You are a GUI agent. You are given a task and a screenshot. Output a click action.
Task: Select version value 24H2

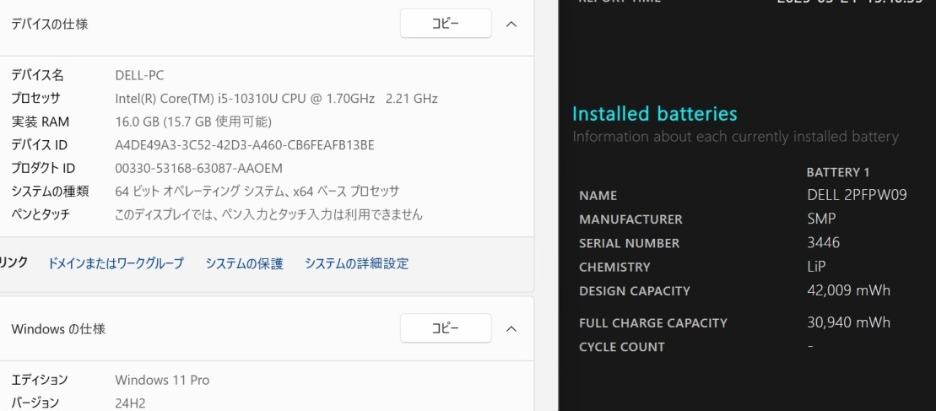click(130, 403)
